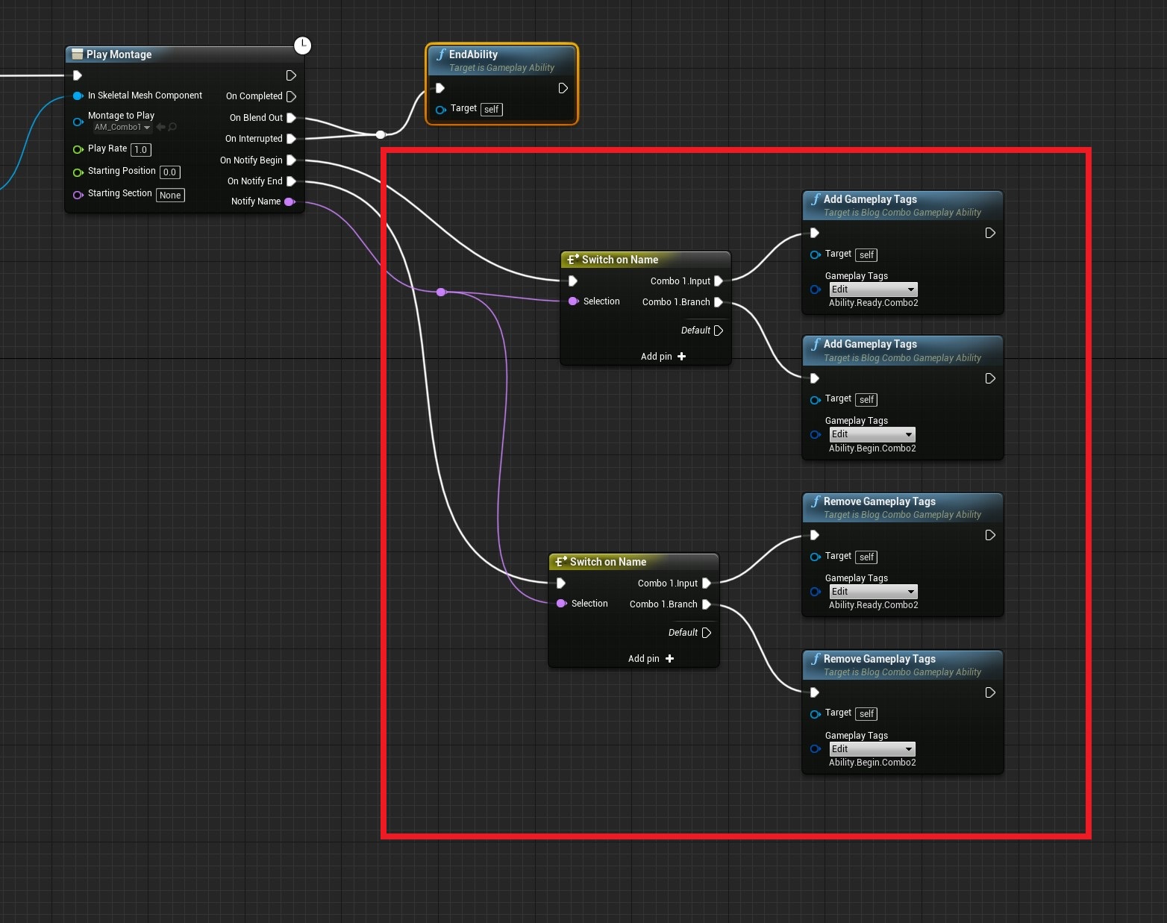The height and width of the screenshot is (923, 1167).
Task: Click the Play Rate value field 1.0
Action: click(x=141, y=150)
